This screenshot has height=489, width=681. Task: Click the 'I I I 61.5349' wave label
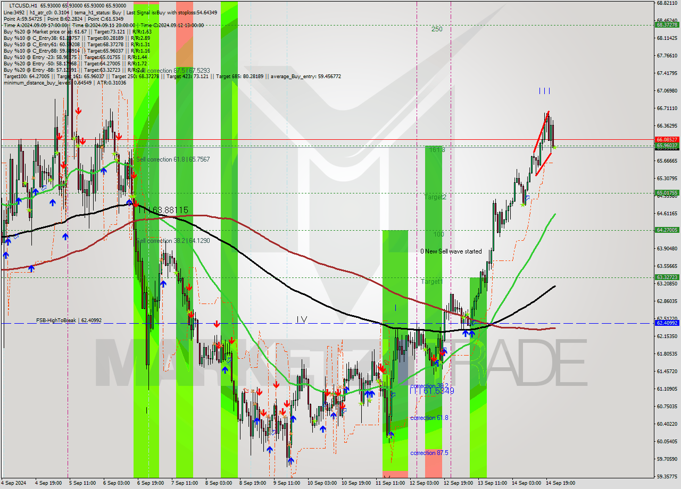(x=432, y=391)
